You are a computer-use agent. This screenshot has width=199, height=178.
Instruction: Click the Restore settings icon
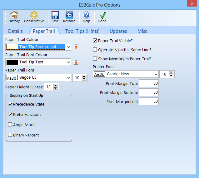(x=69, y=15)
